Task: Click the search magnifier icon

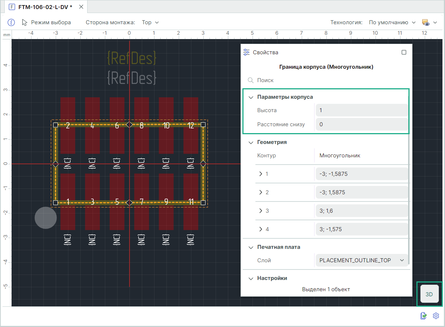Action: click(x=250, y=80)
